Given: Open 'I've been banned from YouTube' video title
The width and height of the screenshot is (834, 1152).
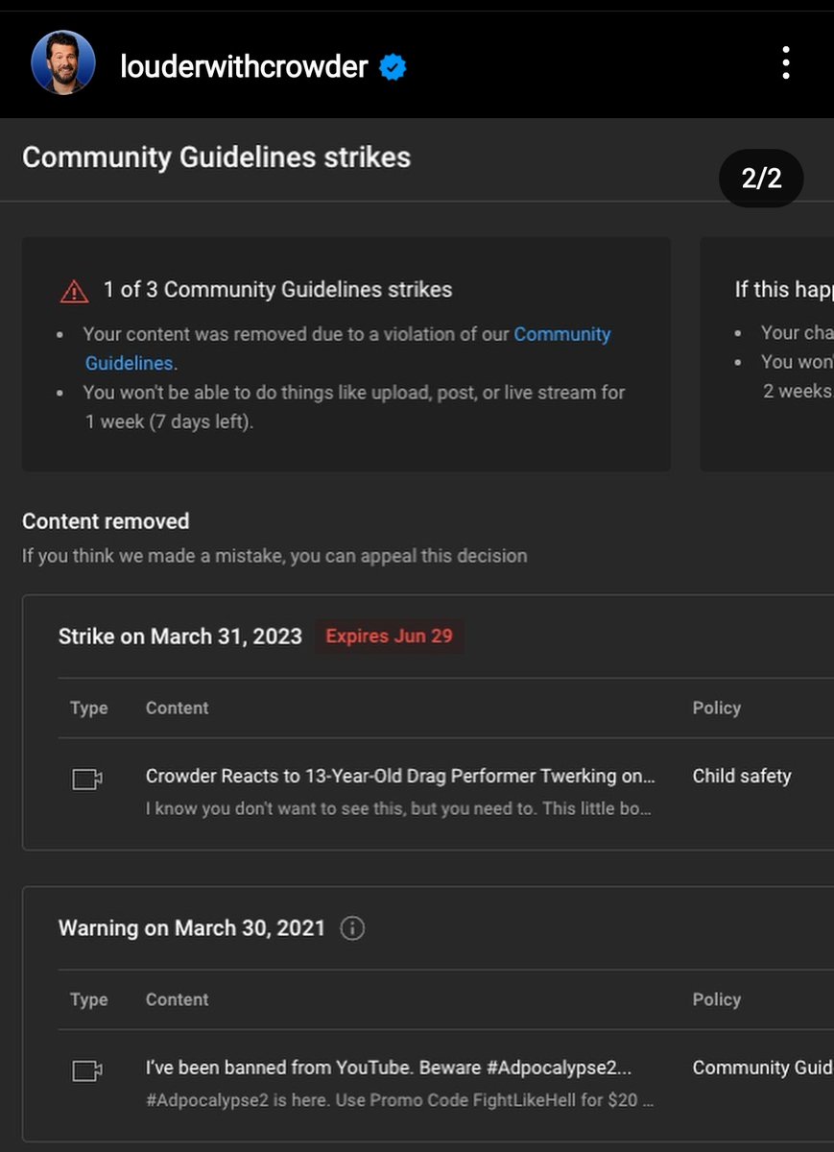Looking at the screenshot, I should pos(389,1068).
